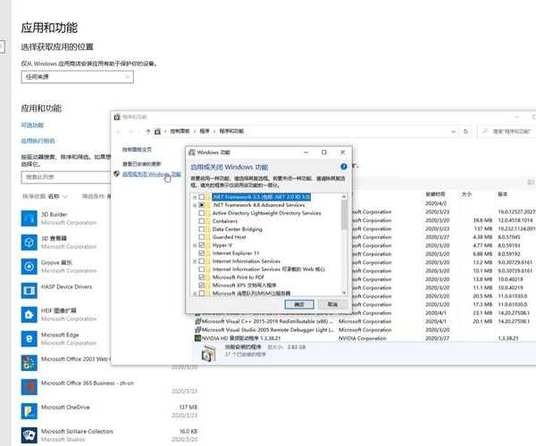Toggle the Microsoft Print to PDF checkbox
This screenshot has width=536, height=446.
coord(203,277)
